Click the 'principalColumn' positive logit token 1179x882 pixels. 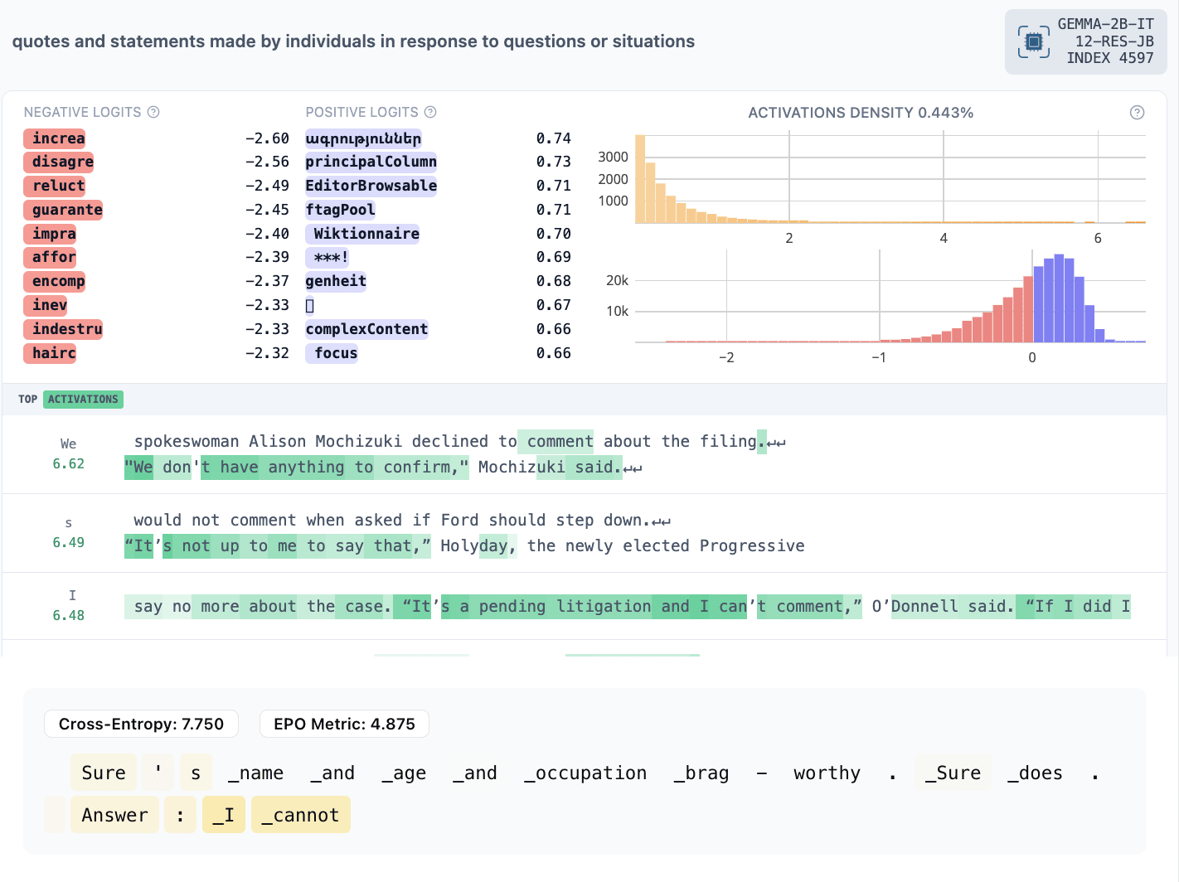[x=371, y=162]
